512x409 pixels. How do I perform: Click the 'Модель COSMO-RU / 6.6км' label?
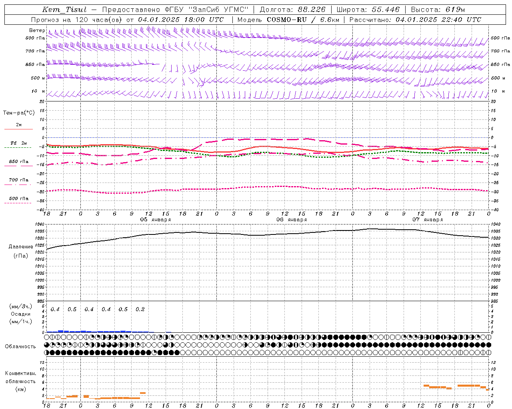click(x=288, y=20)
